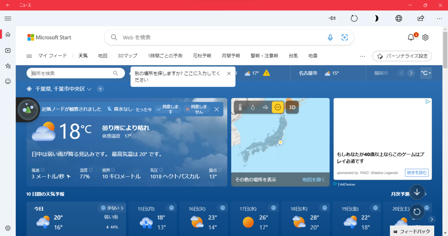
Task: Open フィードバック button
Action: click(x=412, y=231)
